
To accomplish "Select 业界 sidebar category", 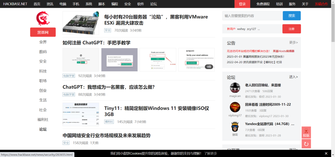I will point(43,42).
